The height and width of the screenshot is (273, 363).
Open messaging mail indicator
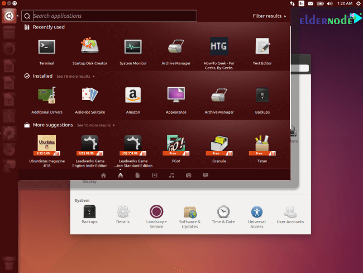(x=311, y=3)
